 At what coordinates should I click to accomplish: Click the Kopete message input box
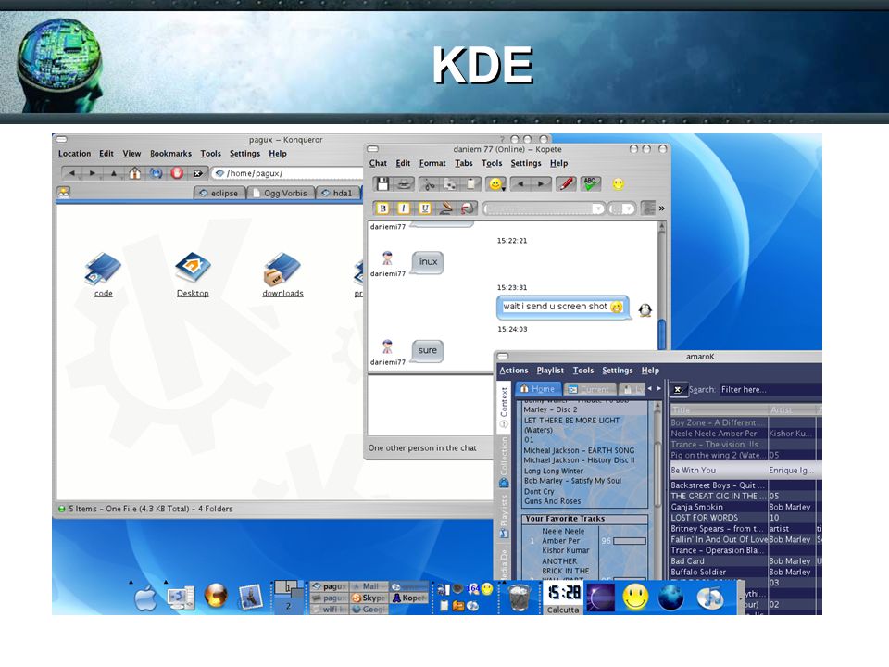coord(431,406)
